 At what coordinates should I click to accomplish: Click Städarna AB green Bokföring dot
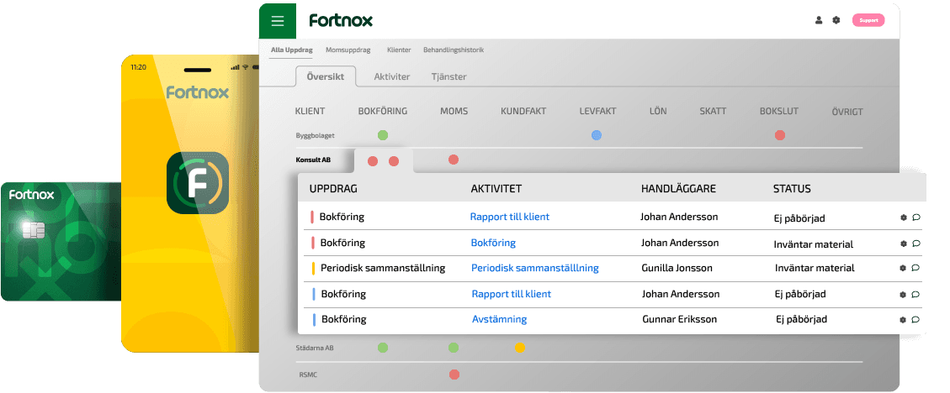click(382, 348)
